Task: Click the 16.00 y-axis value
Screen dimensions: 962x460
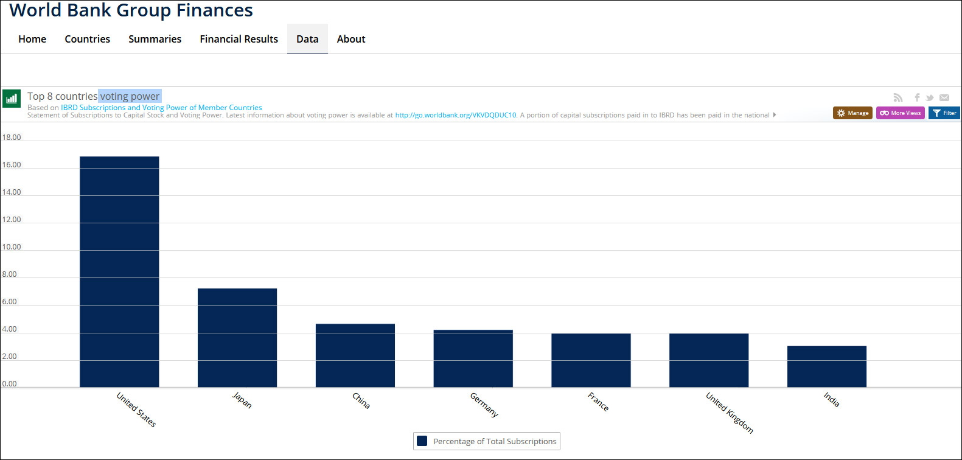Action: [x=12, y=165]
